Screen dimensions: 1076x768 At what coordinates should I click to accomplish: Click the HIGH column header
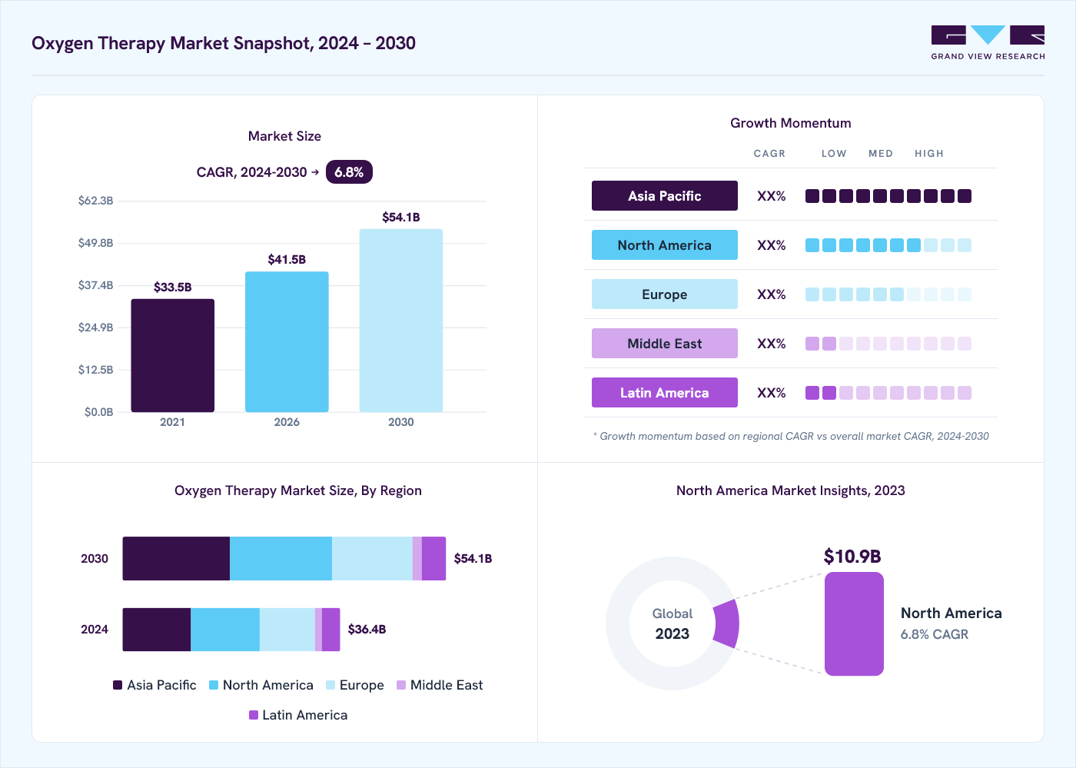(x=929, y=154)
